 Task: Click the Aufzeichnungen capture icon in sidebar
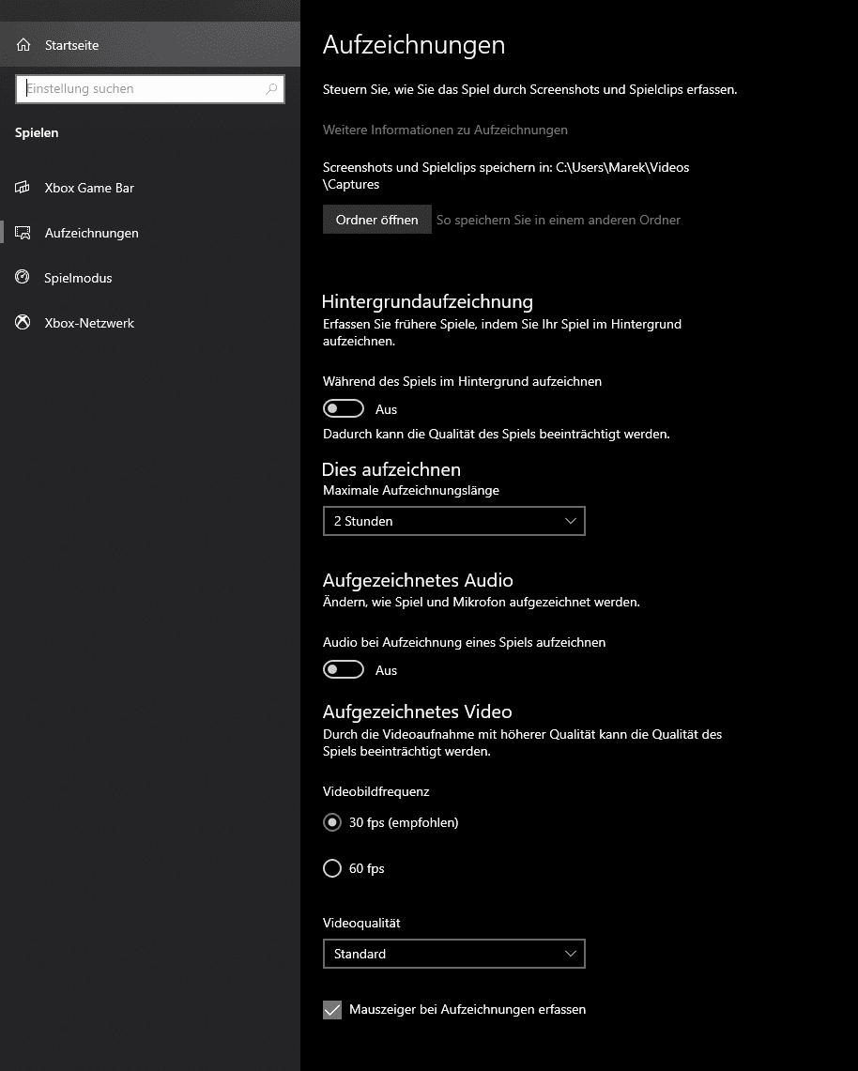click(23, 233)
